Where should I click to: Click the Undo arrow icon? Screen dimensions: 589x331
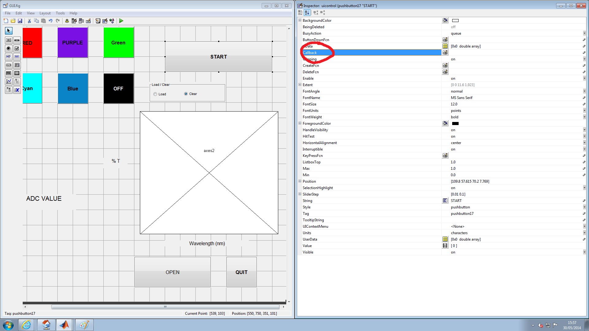click(51, 21)
